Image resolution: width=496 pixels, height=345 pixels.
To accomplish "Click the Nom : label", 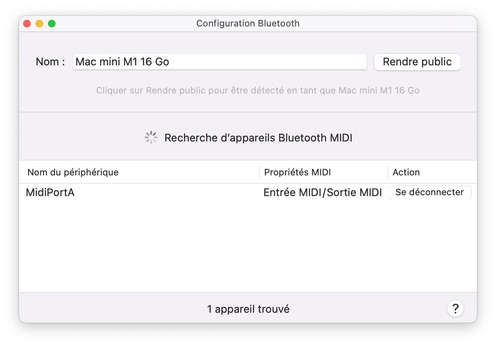I will [50, 62].
